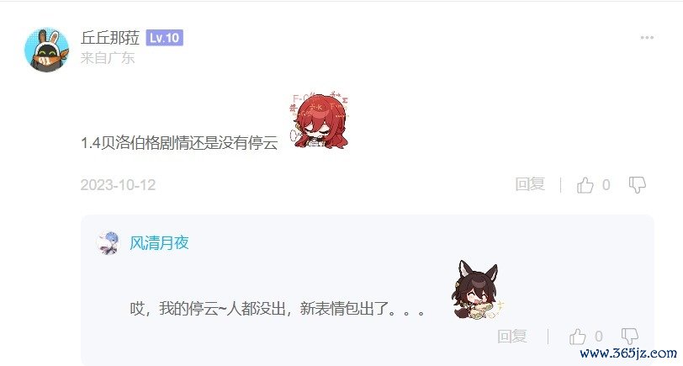Viewport: 683px width, 366px height.
Task: Like 丘丘那菈's comment with thumbs-up
Action: (x=585, y=185)
